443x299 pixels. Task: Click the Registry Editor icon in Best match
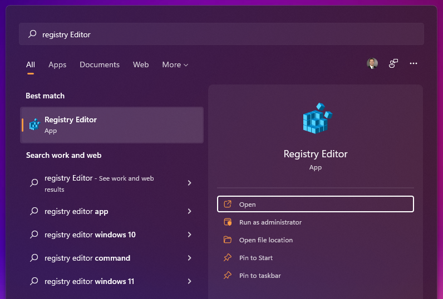coord(35,124)
